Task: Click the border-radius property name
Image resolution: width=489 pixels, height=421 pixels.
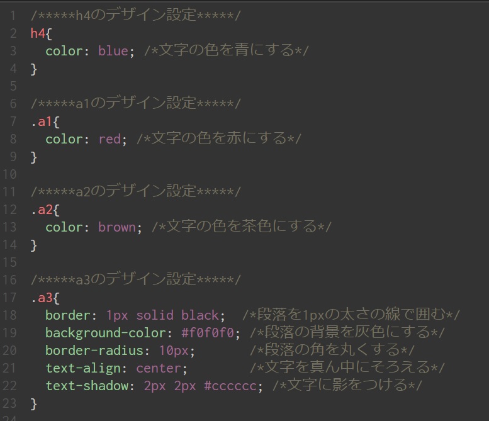Action: tap(94, 350)
